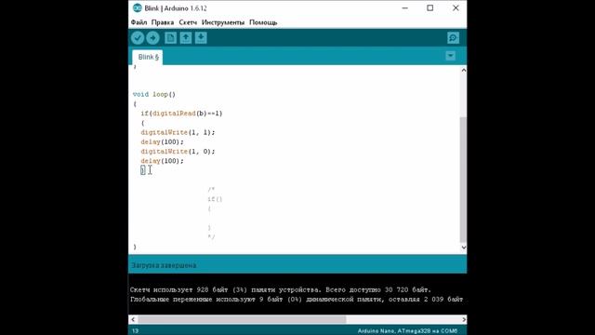Open the tab options dropdown arrow

coord(450,56)
